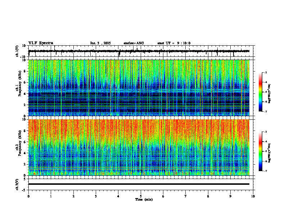
Task: Click the ch.1 voltage waveform trace
Action: (x=139, y=51)
